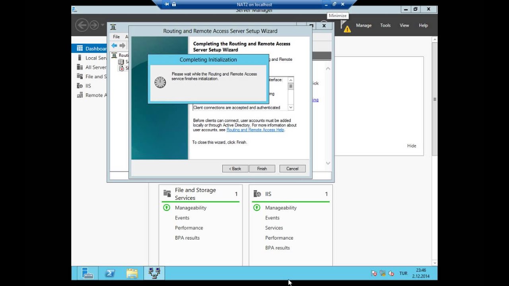This screenshot has height=286, width=509.
Task: Open the Manage menu
Action: [x=363, y=25]
